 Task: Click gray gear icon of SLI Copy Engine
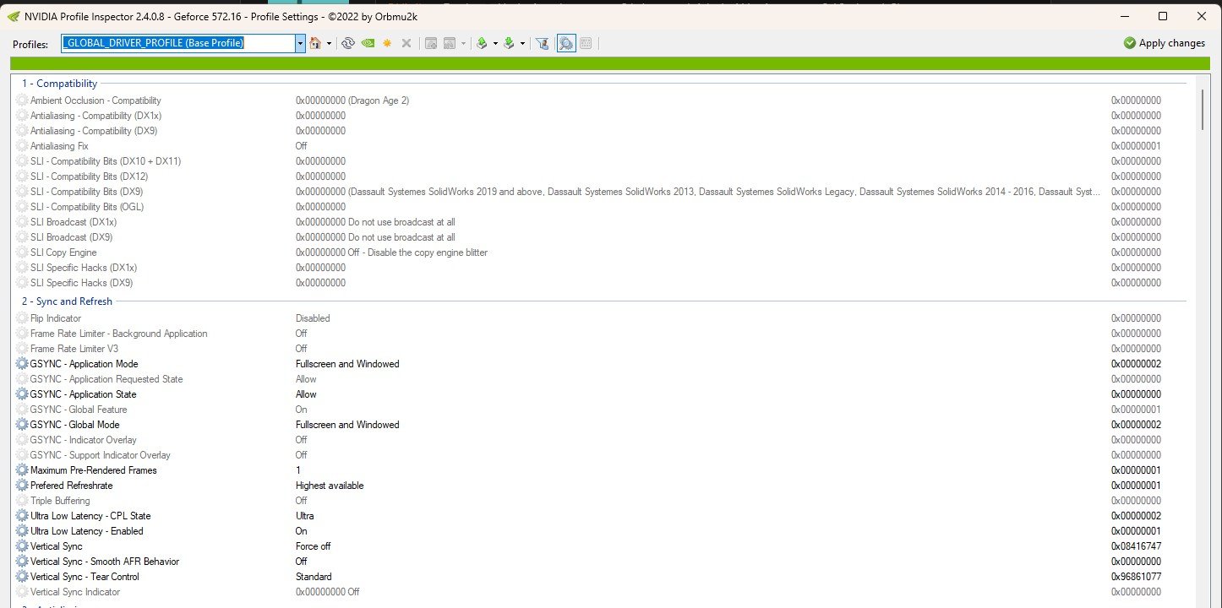tap(22, 252)
